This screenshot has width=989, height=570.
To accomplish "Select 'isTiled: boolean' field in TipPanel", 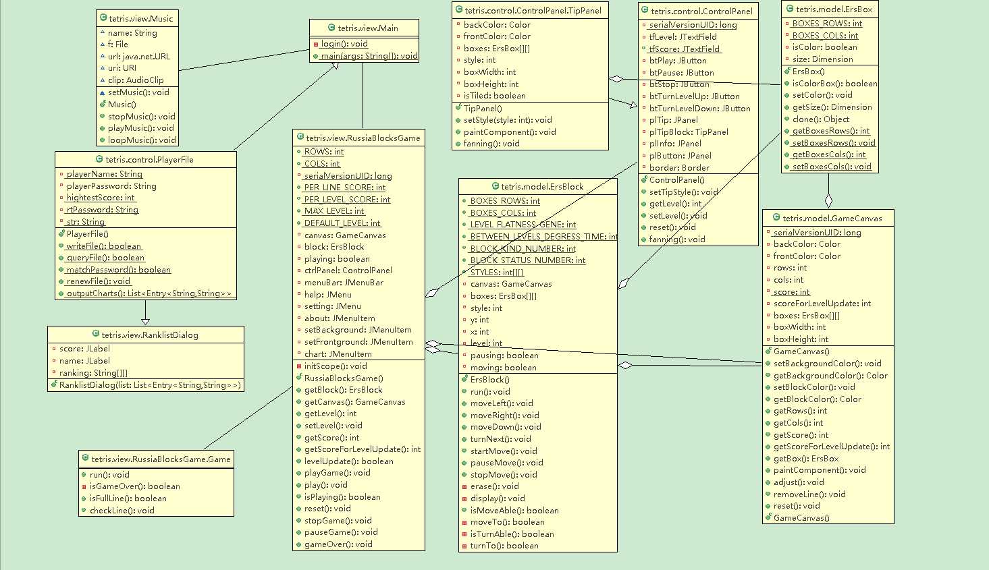I will coord(495,96).
